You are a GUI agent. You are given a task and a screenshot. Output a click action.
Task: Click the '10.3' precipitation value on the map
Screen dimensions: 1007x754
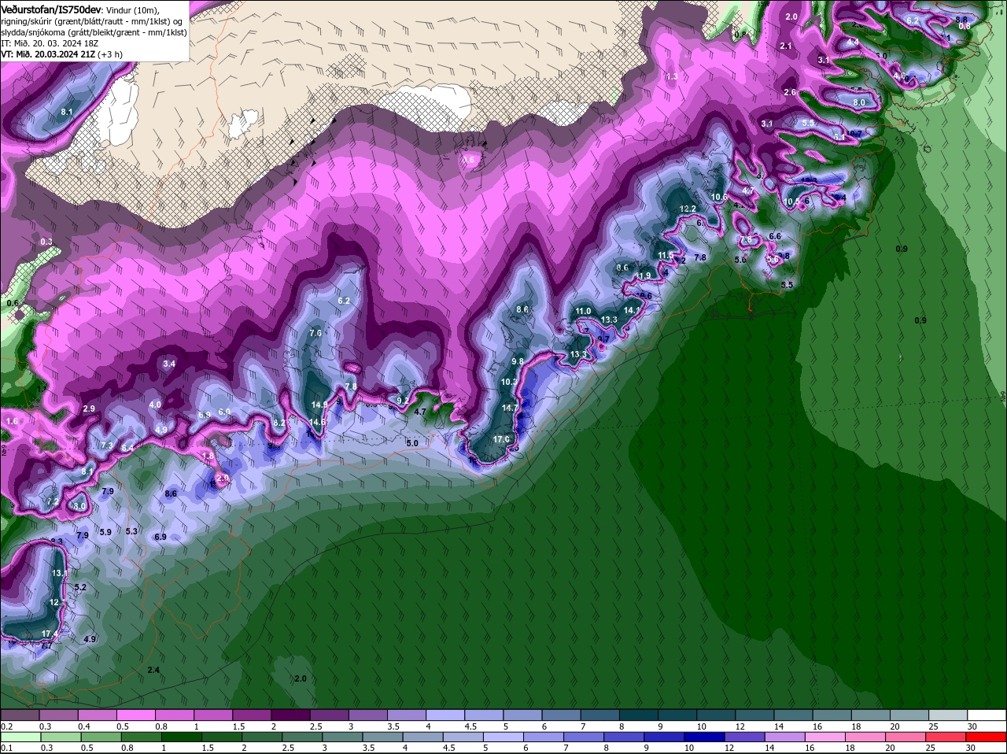509,382
